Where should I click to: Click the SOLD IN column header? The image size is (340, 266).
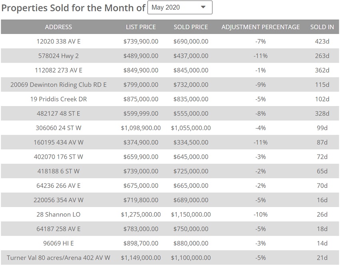322,27
